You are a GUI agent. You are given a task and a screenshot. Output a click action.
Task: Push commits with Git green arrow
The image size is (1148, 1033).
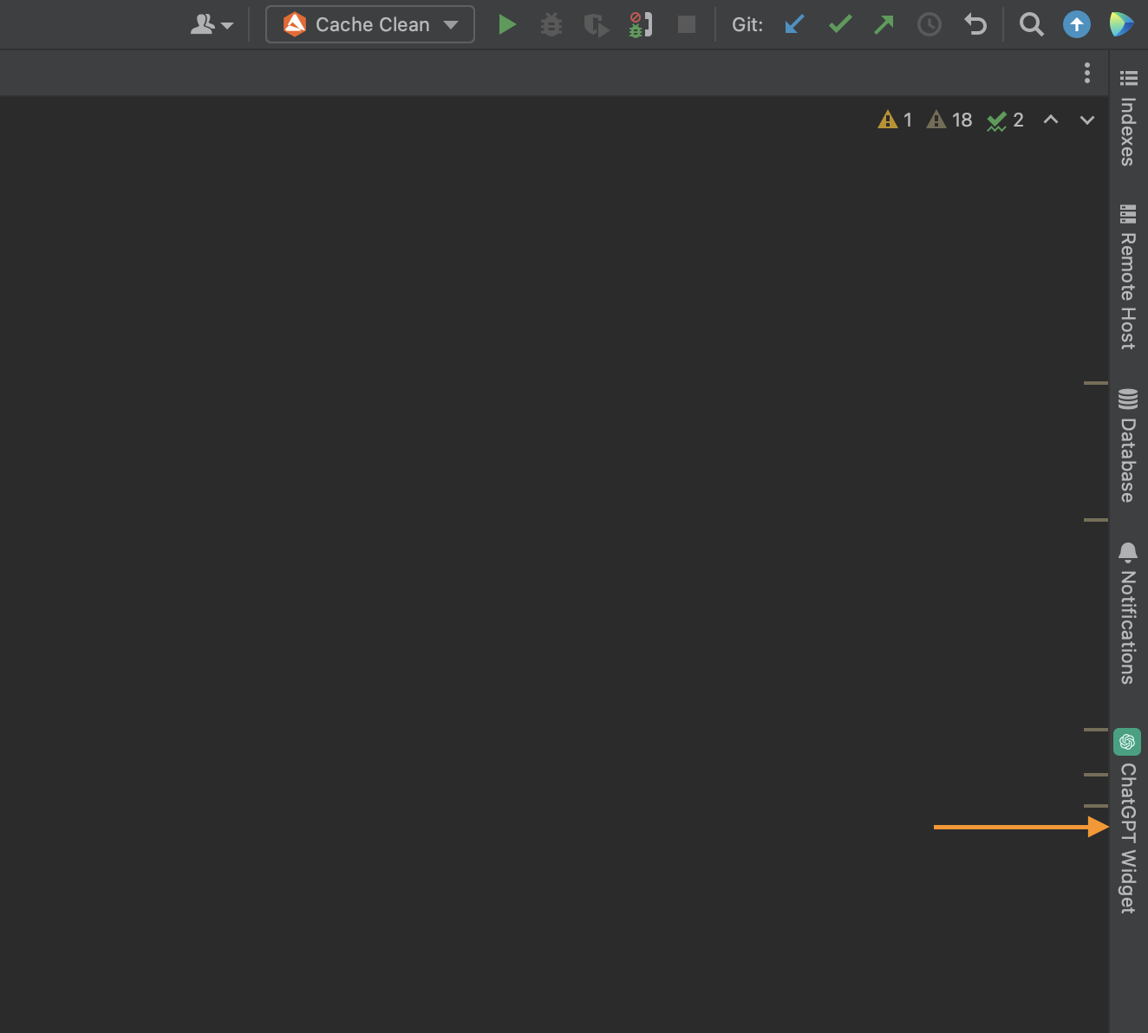[x=884, y=24]
